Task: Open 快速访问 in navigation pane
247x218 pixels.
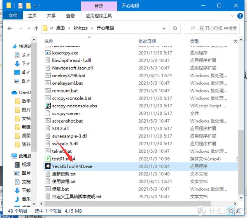Action: pos(22,46)
